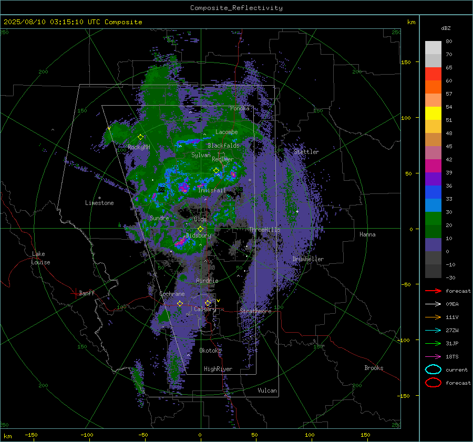This screenshot has width=473, height=442.
Task: Click the yellow diamond marker below RedDeer
Action: point(217,170)
